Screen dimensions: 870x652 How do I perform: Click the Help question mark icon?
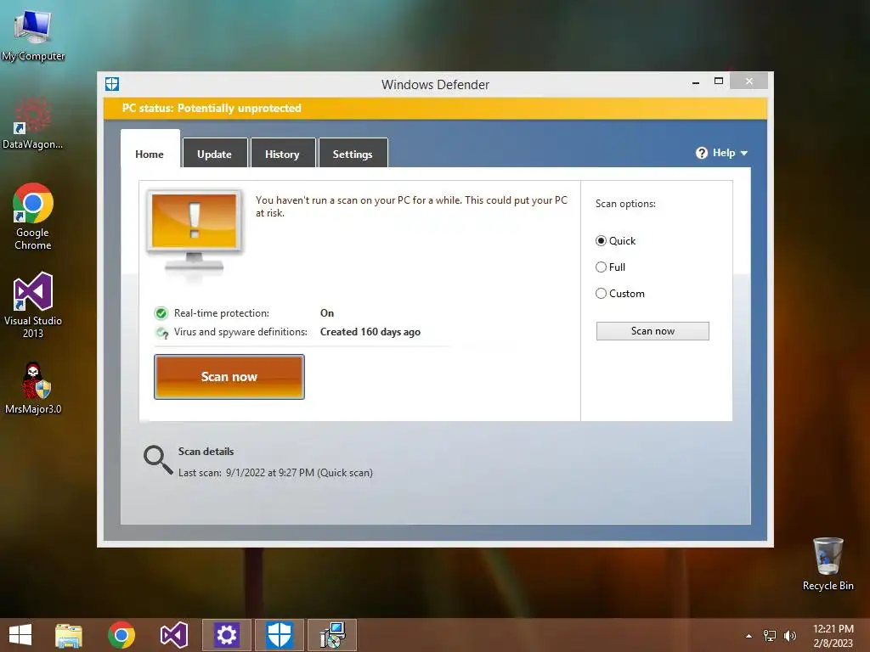point(701,153)
